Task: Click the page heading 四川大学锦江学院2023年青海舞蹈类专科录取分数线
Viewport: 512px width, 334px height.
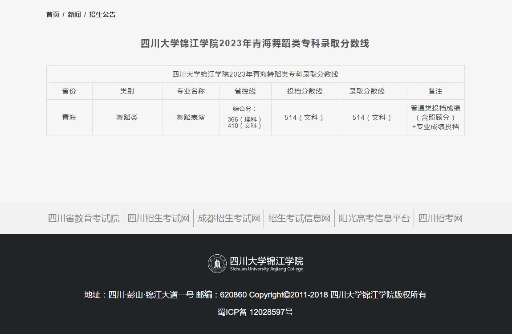Action: [255, 44]
